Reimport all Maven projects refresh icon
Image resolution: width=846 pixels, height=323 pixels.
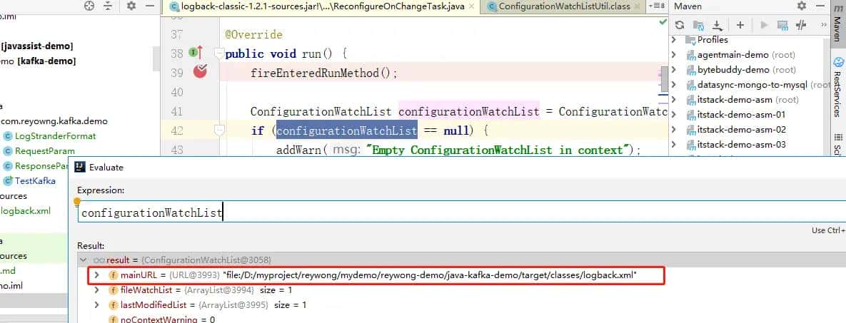[680, 25]
